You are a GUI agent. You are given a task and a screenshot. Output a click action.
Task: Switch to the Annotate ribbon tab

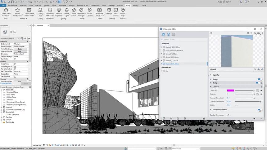pos(62,6)
